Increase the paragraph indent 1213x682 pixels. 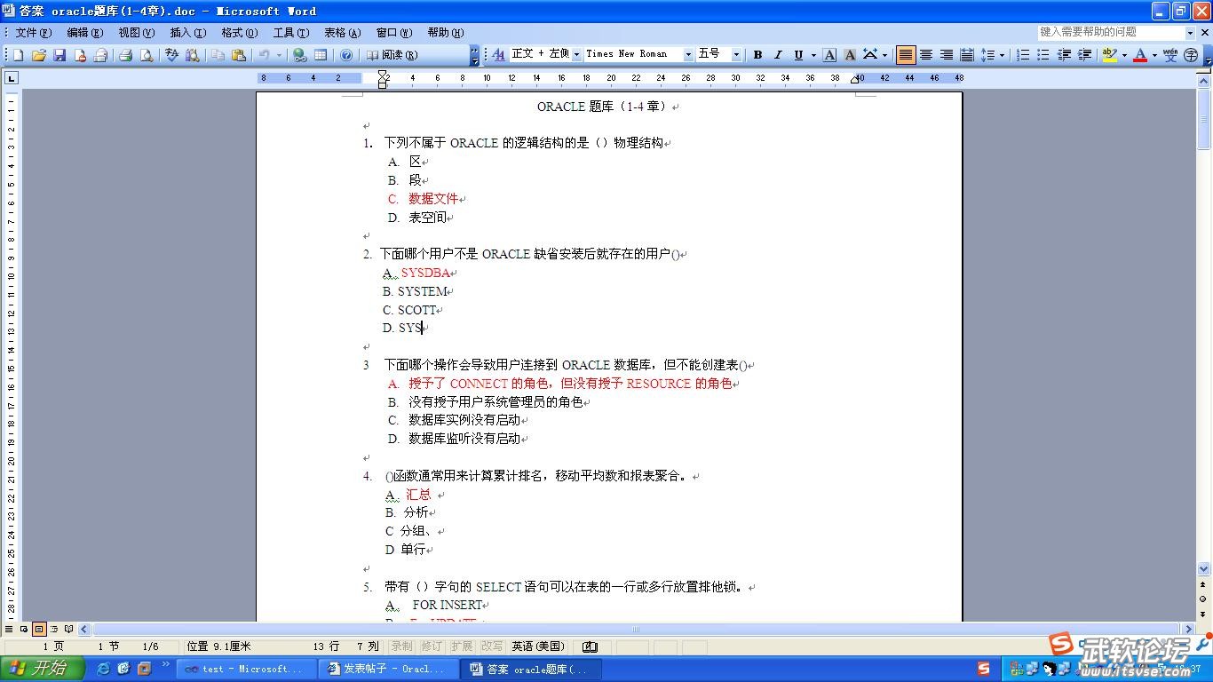click(x=1084, y=54)
